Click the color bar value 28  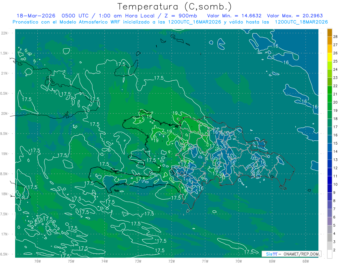336,36
